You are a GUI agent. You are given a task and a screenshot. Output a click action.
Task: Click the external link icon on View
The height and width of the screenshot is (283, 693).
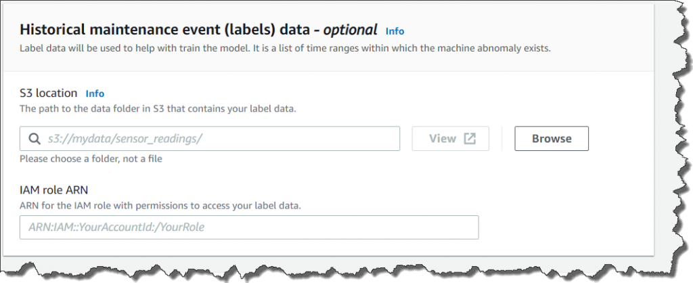(x=470, y=139)
